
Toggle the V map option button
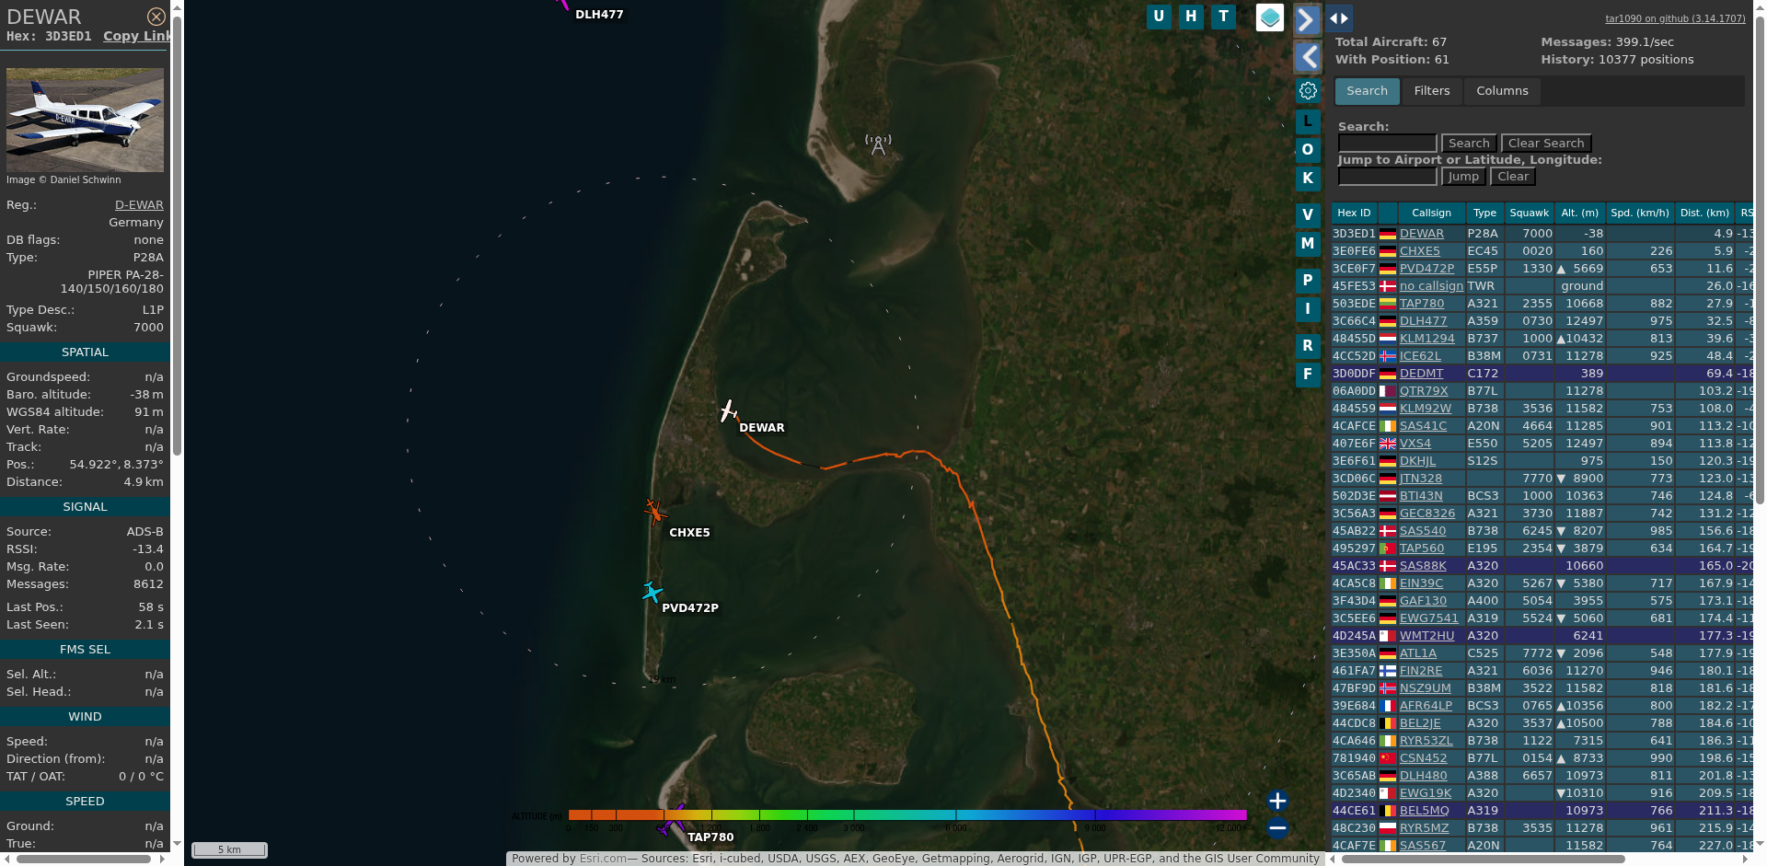[x=1308, y=215]
